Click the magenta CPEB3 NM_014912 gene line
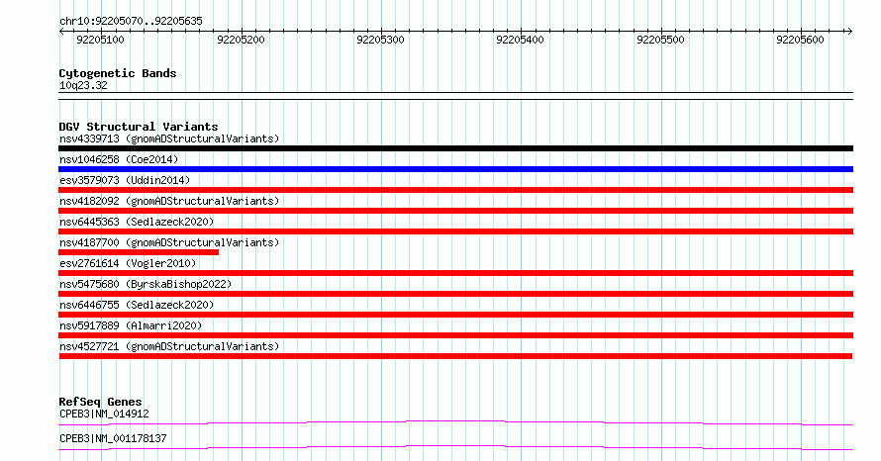Viewport: 881px width, 461px height. tap(455, 422)
